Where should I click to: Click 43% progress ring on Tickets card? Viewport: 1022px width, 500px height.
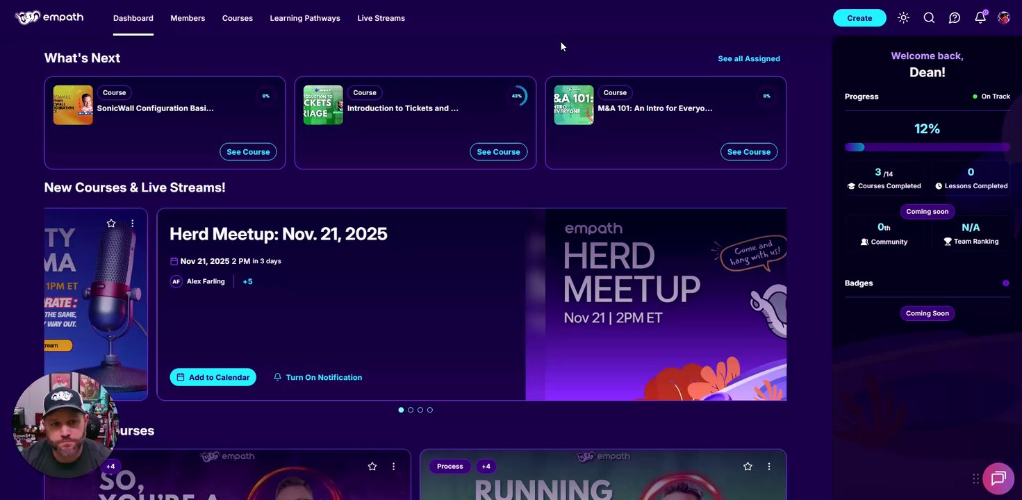[x=517, y=96]
